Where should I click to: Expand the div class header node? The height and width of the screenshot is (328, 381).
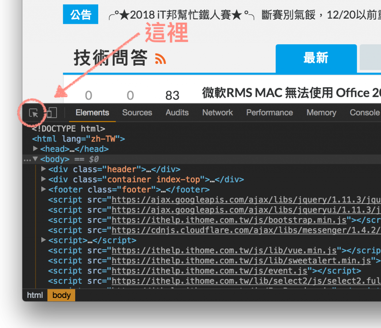44,169
